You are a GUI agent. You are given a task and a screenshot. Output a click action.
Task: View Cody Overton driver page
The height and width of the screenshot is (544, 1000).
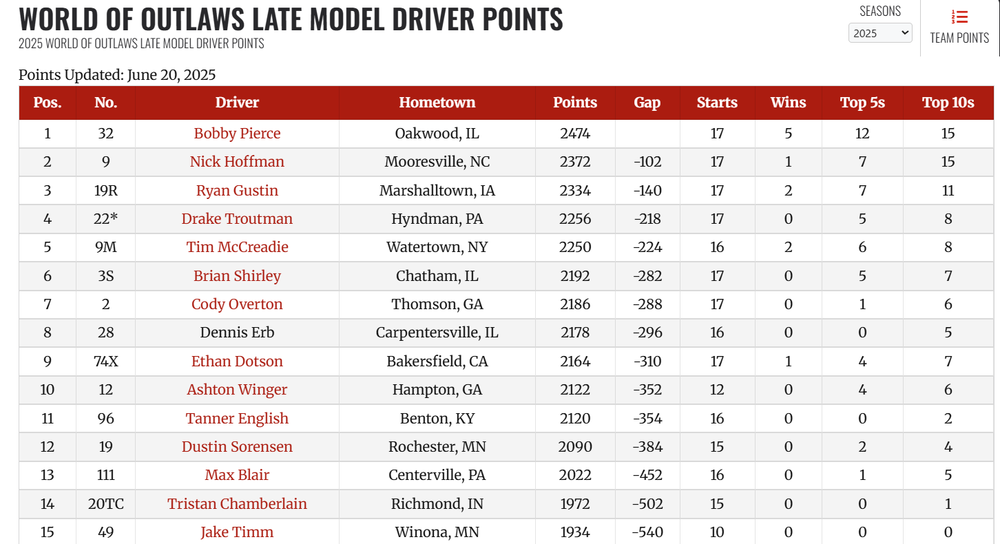pos(237,304)
